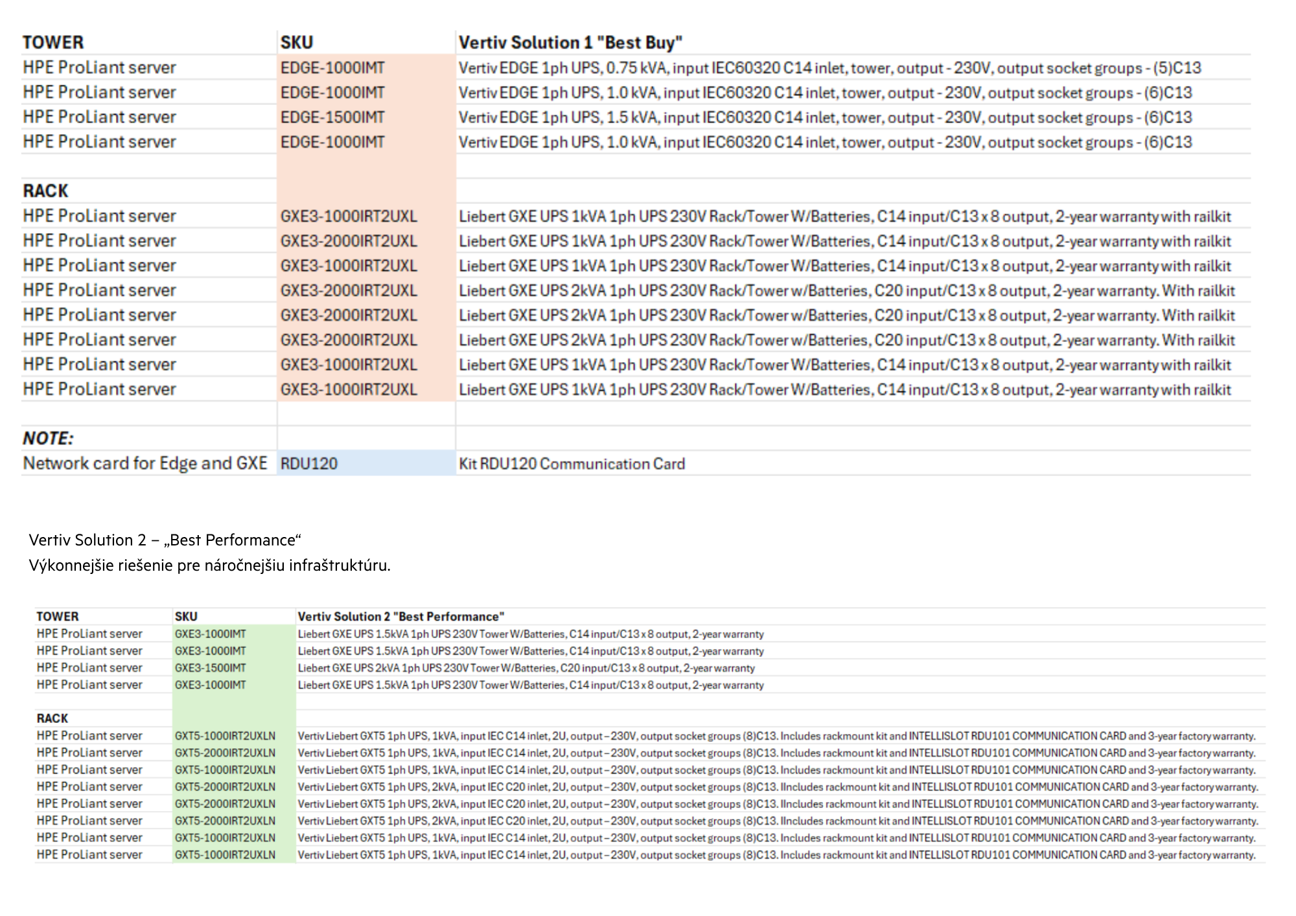Select the 0.75 kVA Vertiv EDGE description
1296x916 pixels.
[x=829, y=68]
